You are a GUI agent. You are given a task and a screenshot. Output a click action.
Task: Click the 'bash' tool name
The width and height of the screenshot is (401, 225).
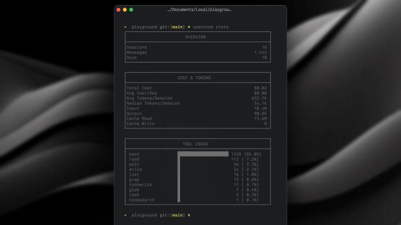click(134, 154)
